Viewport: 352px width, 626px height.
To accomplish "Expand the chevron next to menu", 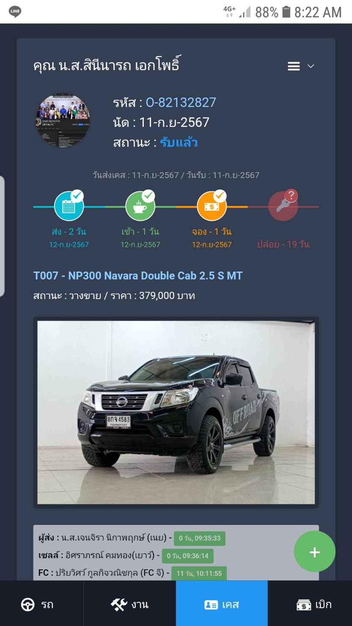I will coord(311,66).
